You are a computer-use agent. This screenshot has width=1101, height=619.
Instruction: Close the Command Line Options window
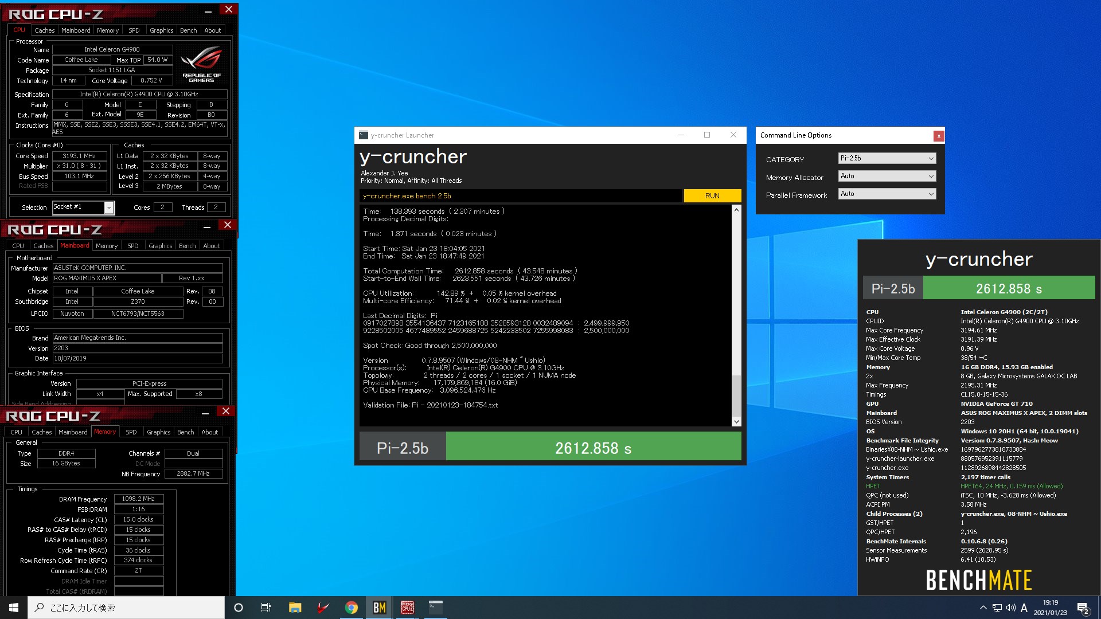click(x=938, y=136)
